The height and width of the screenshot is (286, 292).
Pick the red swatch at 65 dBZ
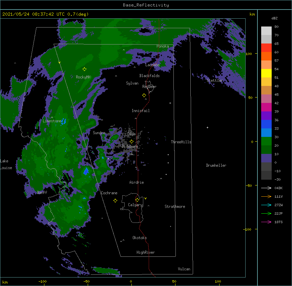click(x=266, y=48)
